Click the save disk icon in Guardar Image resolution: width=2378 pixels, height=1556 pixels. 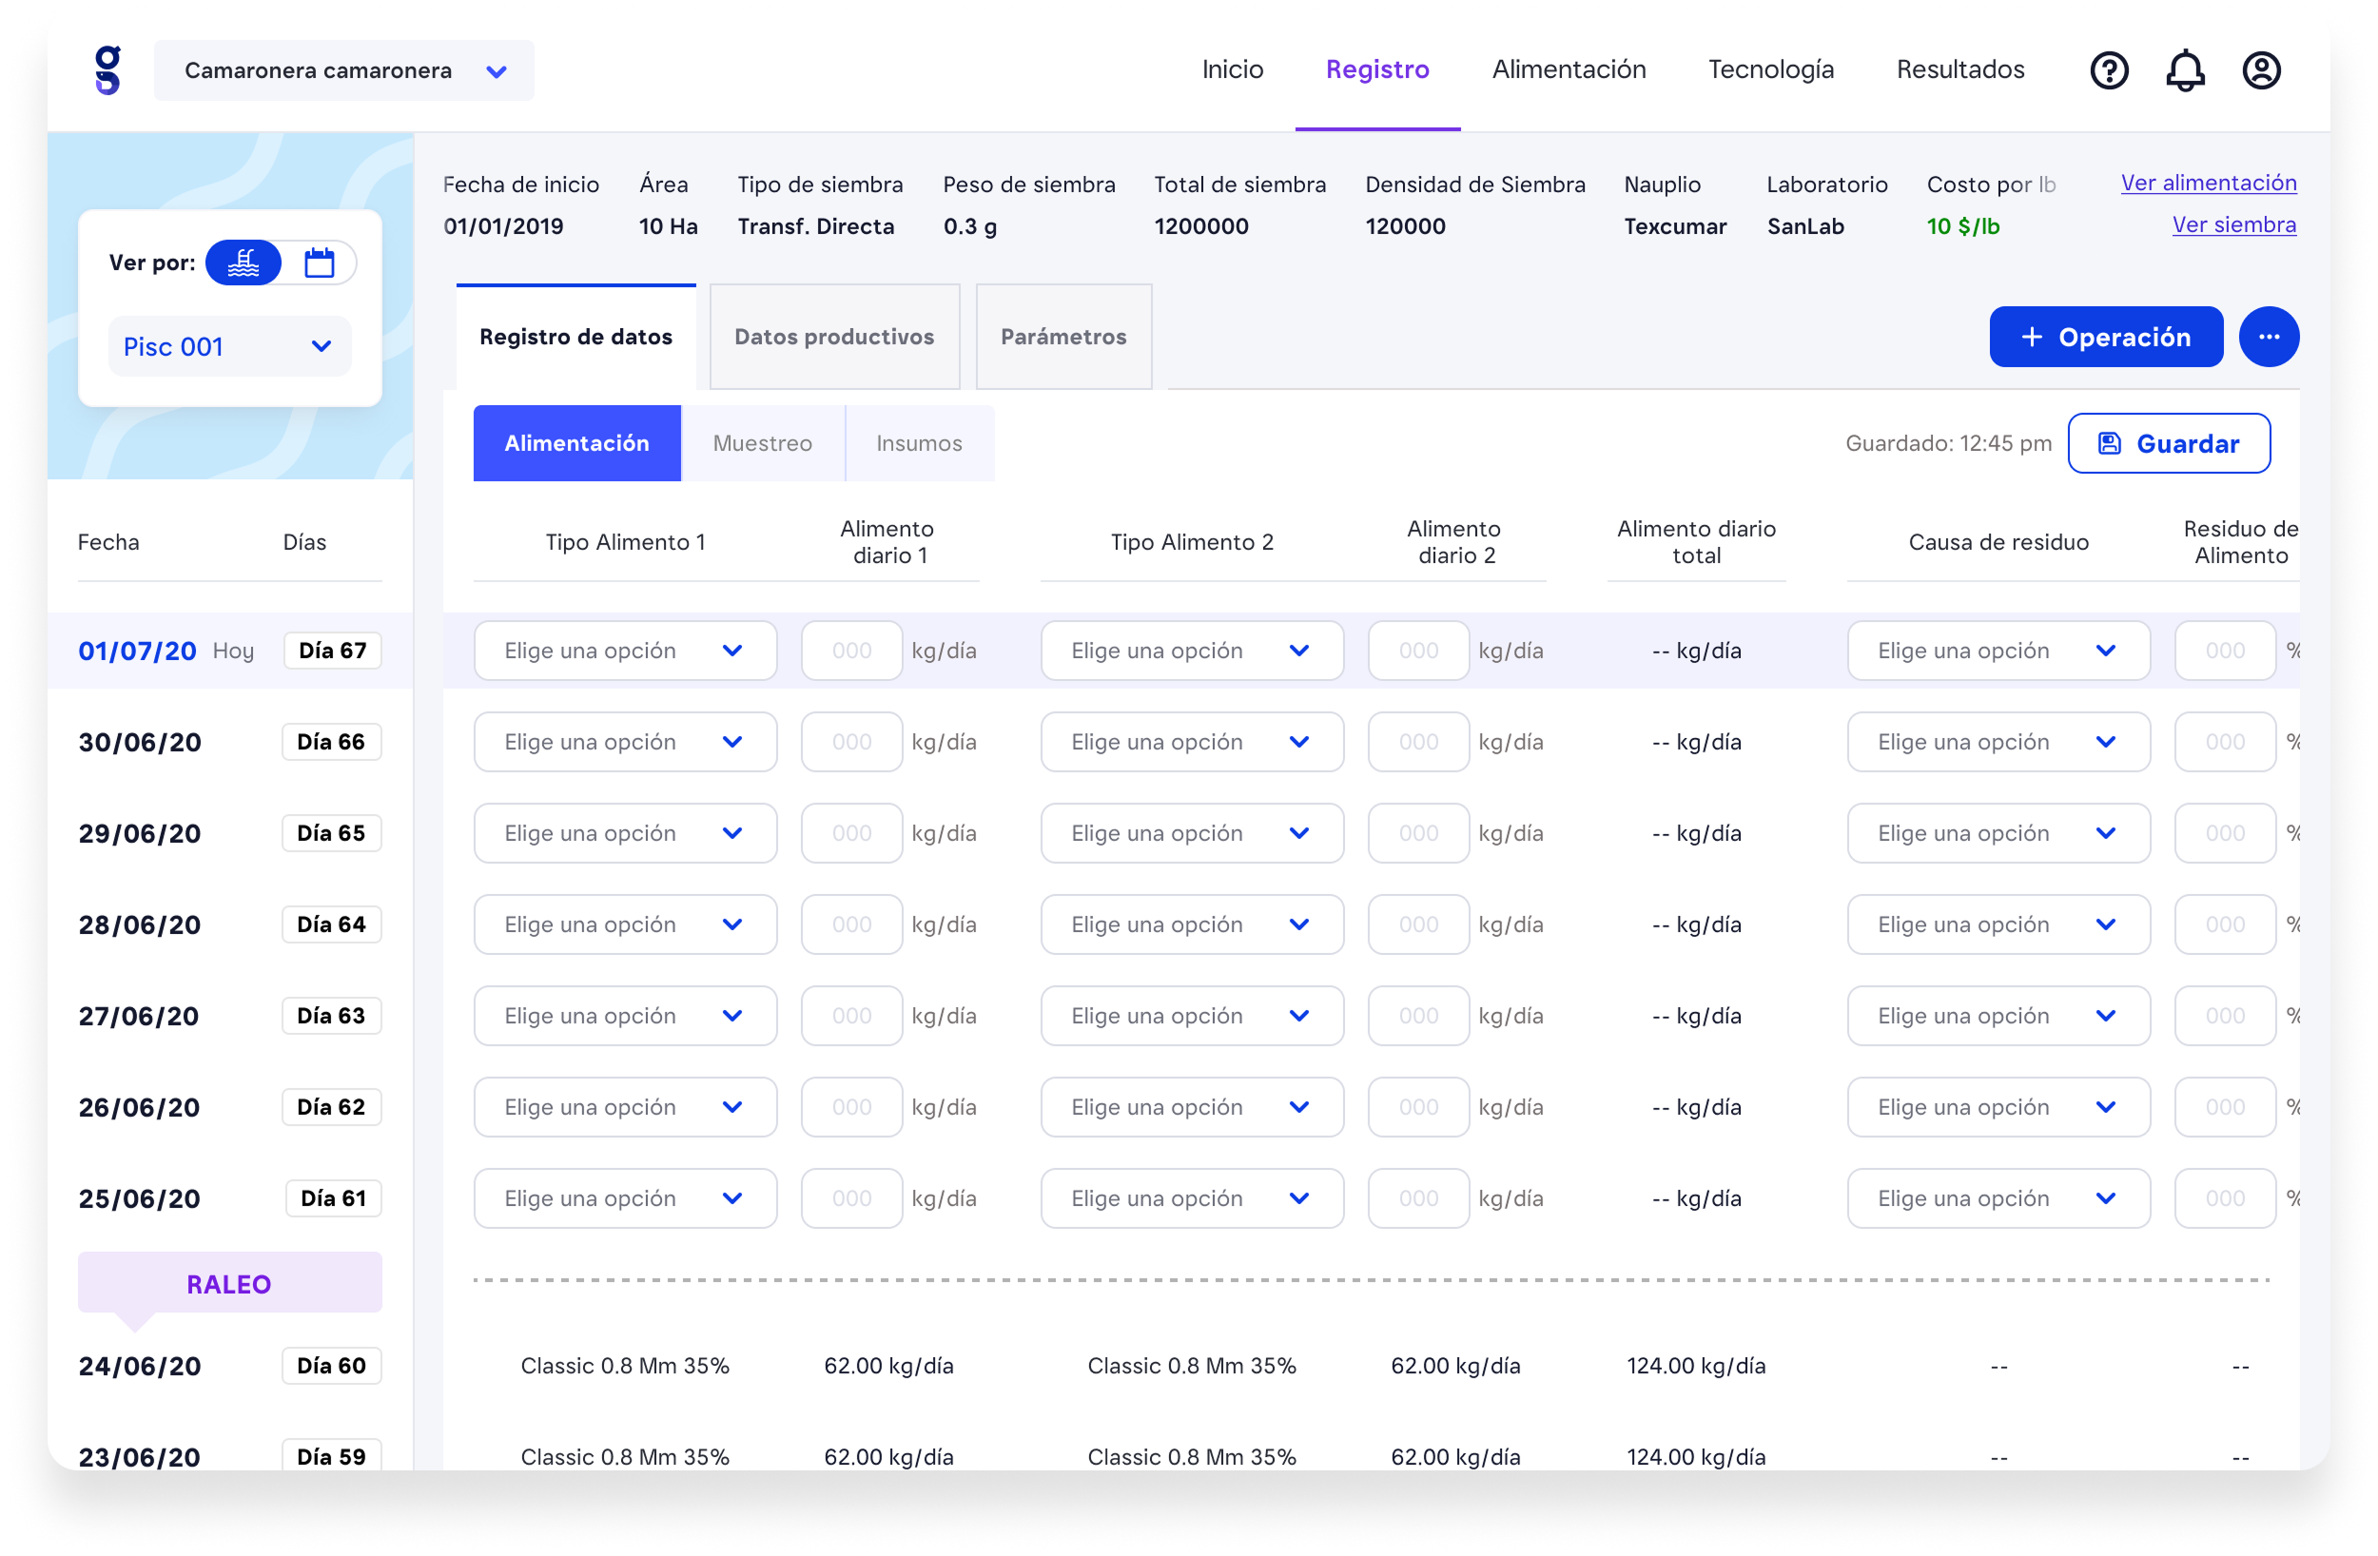pyautogui.click(x=2108, y=444)
